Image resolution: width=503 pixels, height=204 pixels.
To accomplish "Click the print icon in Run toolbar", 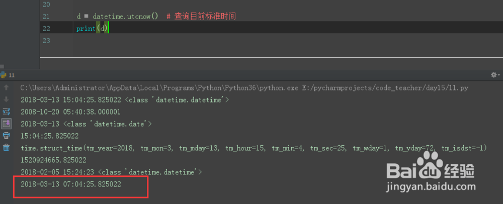I will 6,136.
